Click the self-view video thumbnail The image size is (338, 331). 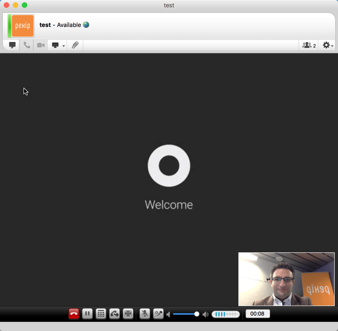click(286, 279)
